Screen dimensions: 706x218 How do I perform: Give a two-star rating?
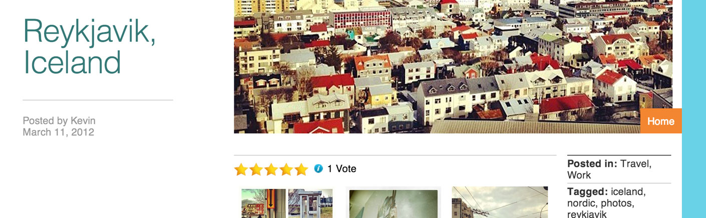click(x=256, y=169)
